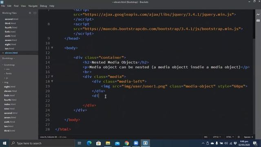Open the Find menu

(16, 6)
